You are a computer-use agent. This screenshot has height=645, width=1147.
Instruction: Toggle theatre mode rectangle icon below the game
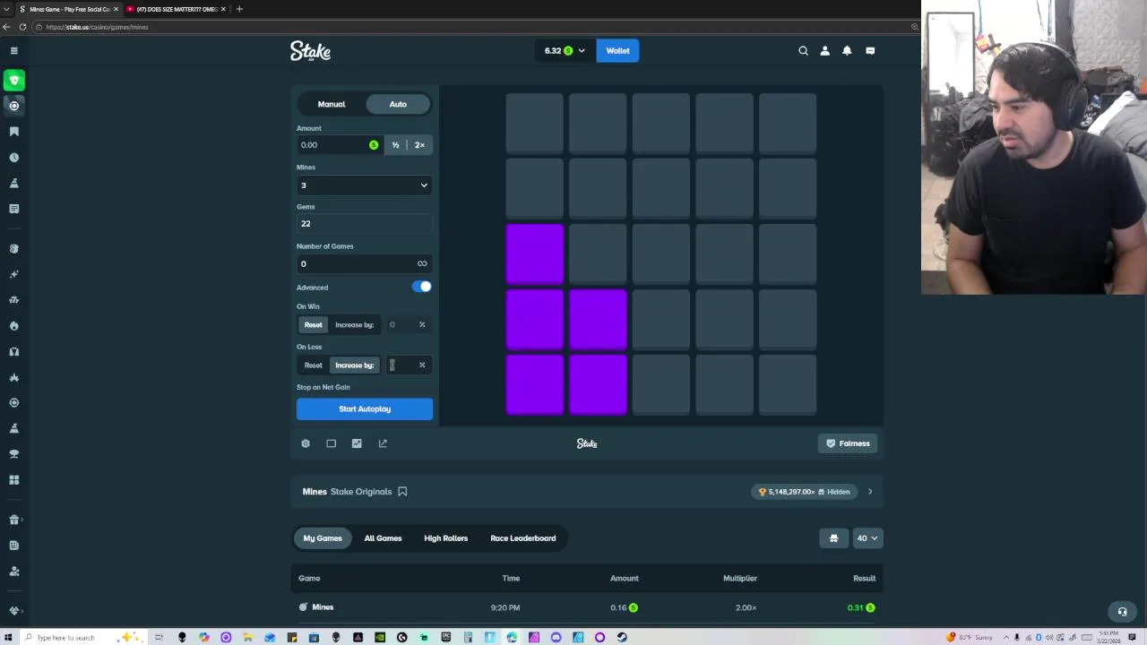pyautogui.click(x=331, y=443)
